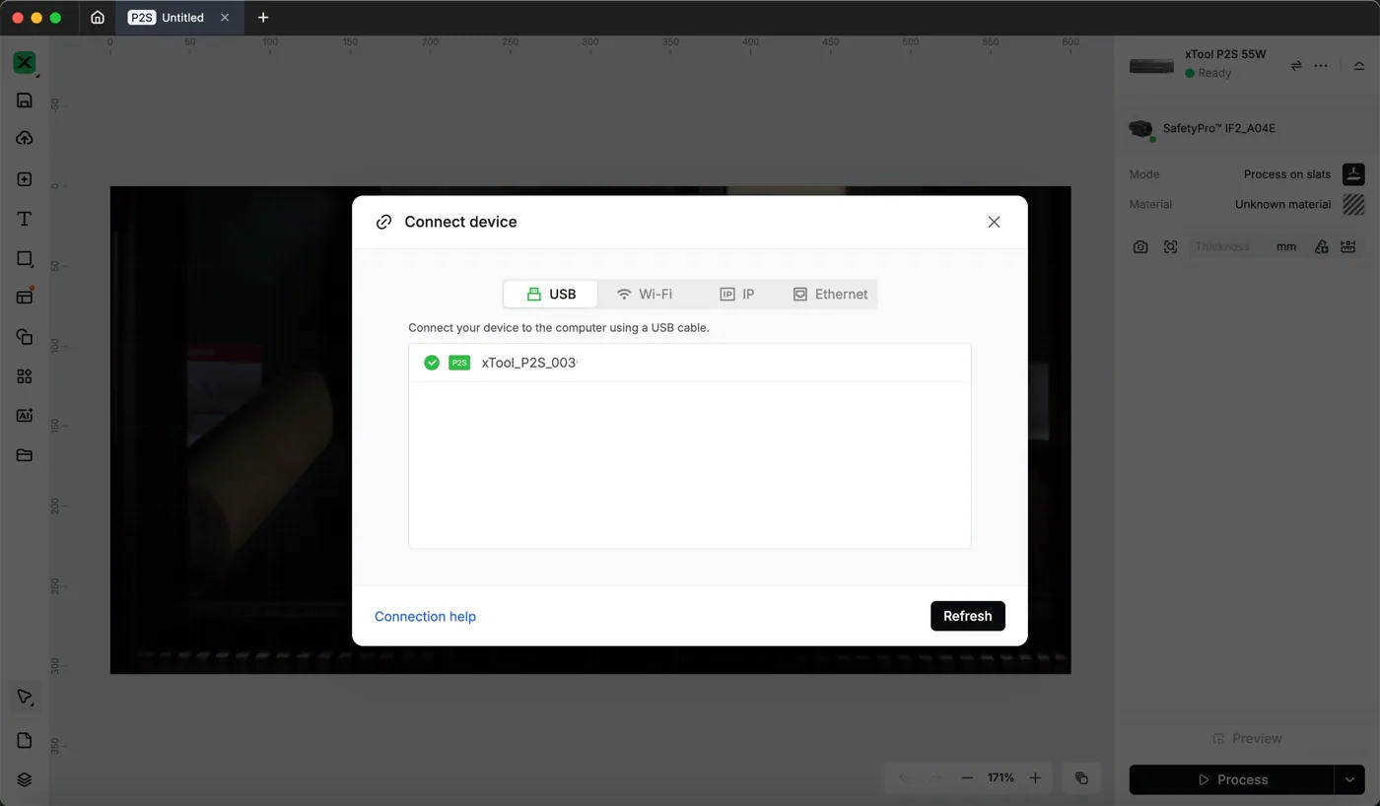Image resolution: width=1380 pixels, height=806 pixels.
Task: Select the Text tool in left sidebar
Action: 25,219
